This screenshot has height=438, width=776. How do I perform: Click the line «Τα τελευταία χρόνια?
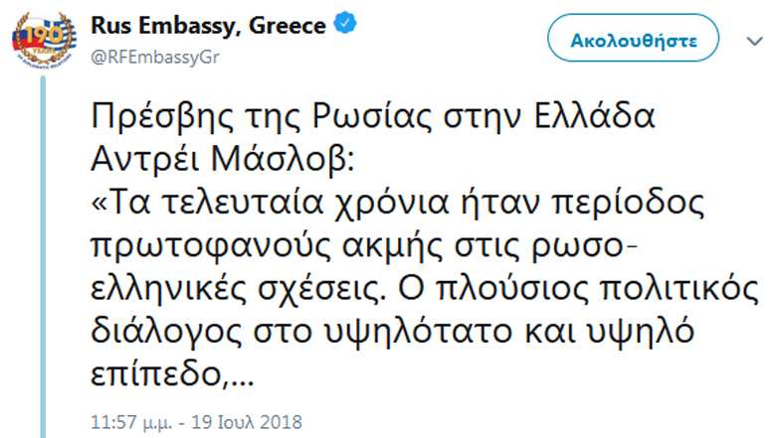[x=397, y=204]
